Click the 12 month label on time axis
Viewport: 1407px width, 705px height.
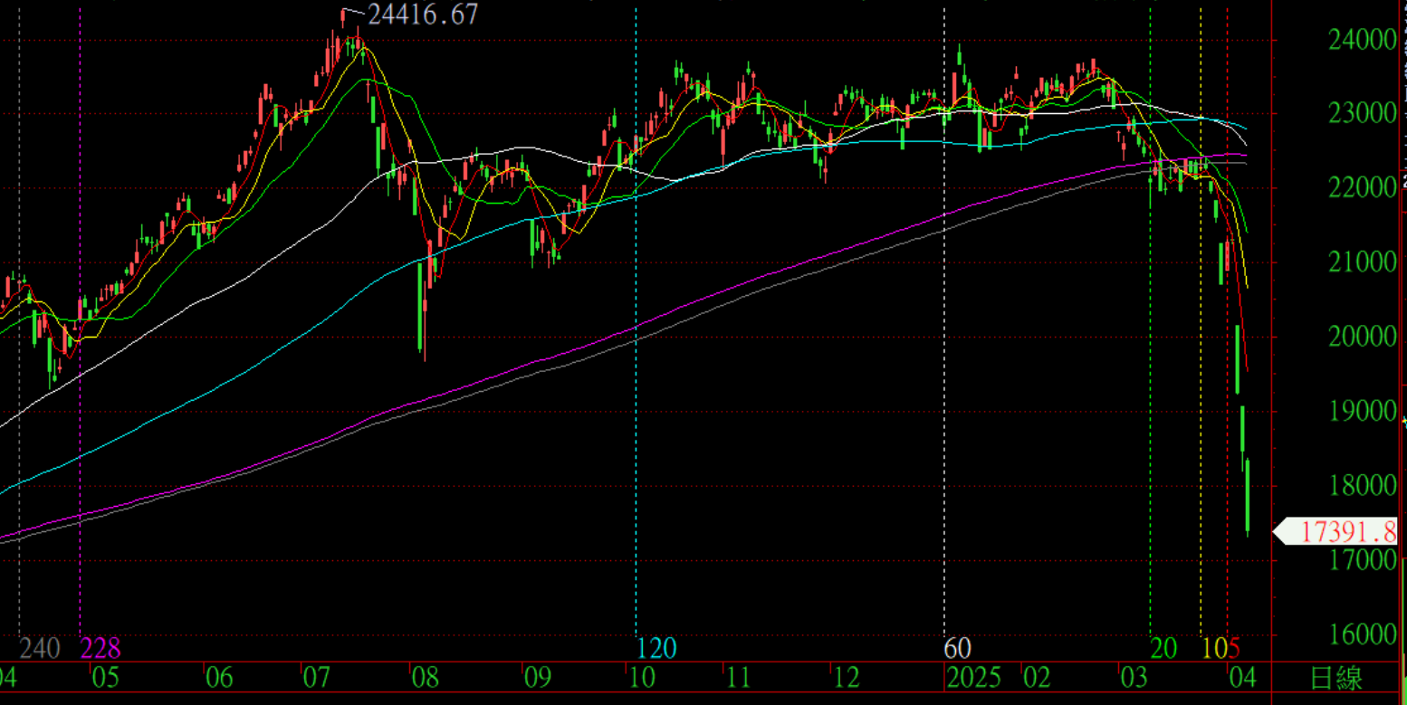[847, 677]
